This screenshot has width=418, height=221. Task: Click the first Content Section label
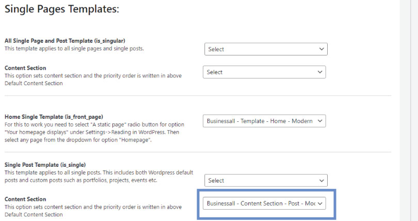(x=25, y=68)
